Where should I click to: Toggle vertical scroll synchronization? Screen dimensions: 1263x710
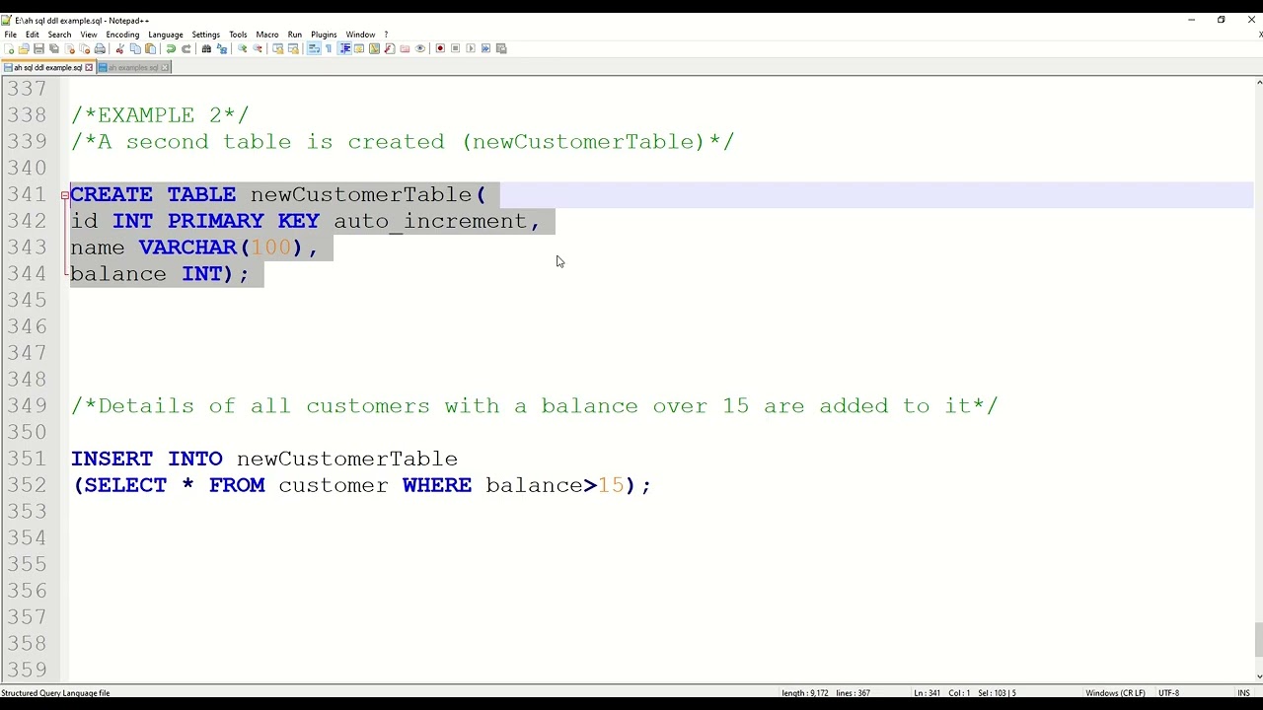tap(278, 48)
